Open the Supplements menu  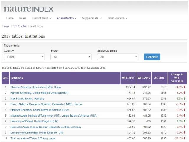point(91,18)
